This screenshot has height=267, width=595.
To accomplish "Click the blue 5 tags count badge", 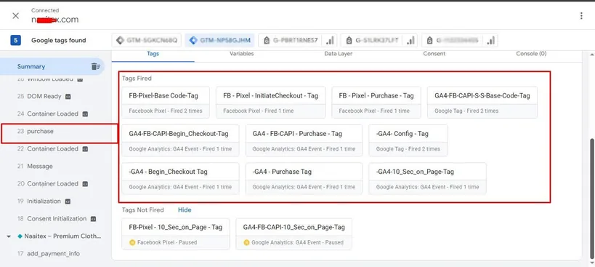I will coord(15,40).
